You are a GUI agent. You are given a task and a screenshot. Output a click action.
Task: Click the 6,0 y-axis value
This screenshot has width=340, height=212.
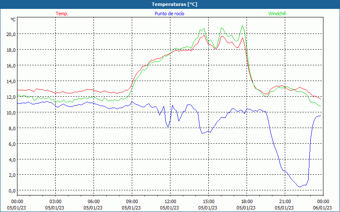[12, 144]
